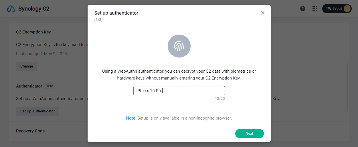
Task: Click the 13/20 character counter
Action: (220, 99)
